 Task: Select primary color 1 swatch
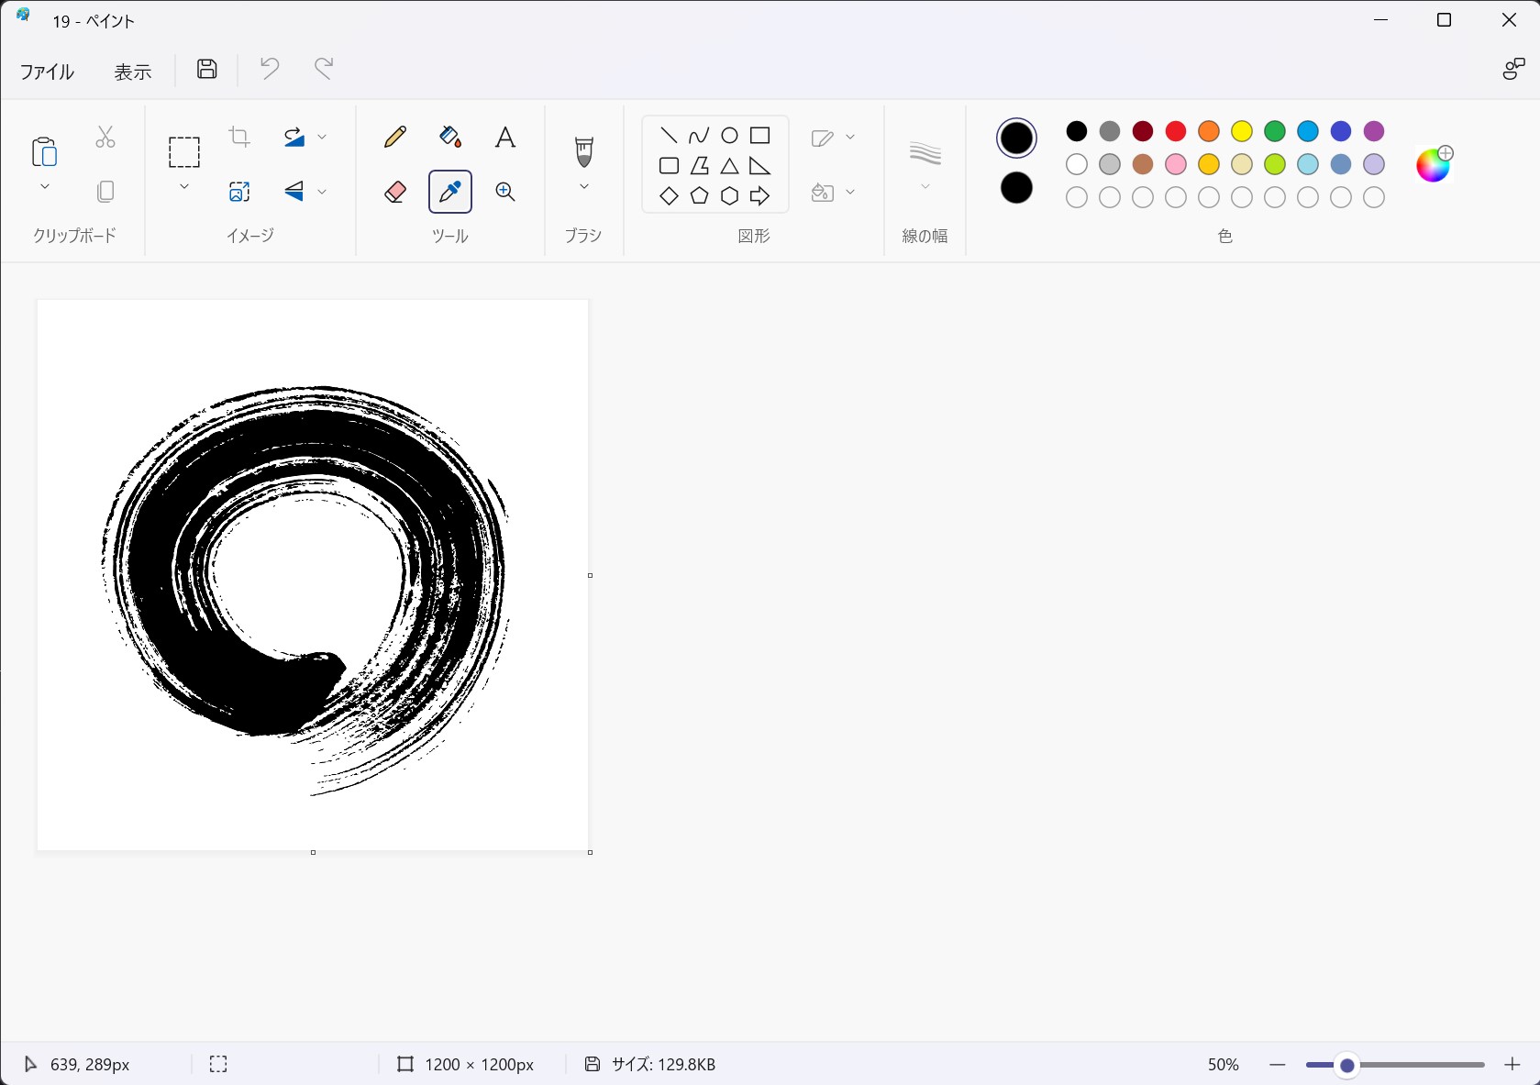click(1016, 138)
